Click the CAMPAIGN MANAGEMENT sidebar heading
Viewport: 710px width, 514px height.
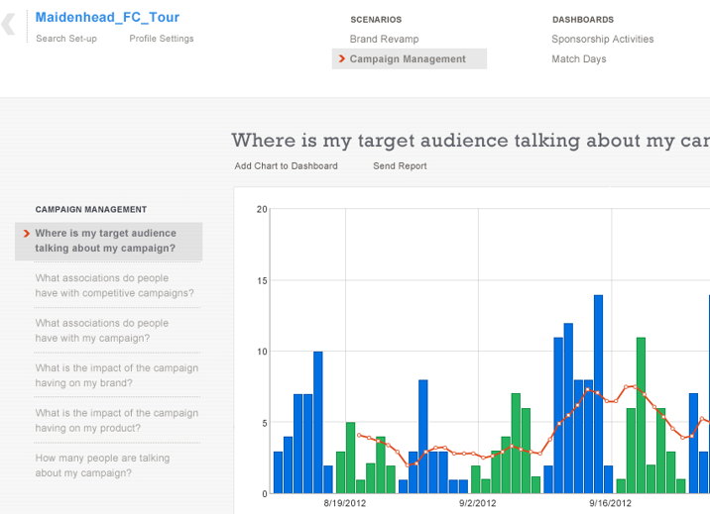click(x=91, y=209)
